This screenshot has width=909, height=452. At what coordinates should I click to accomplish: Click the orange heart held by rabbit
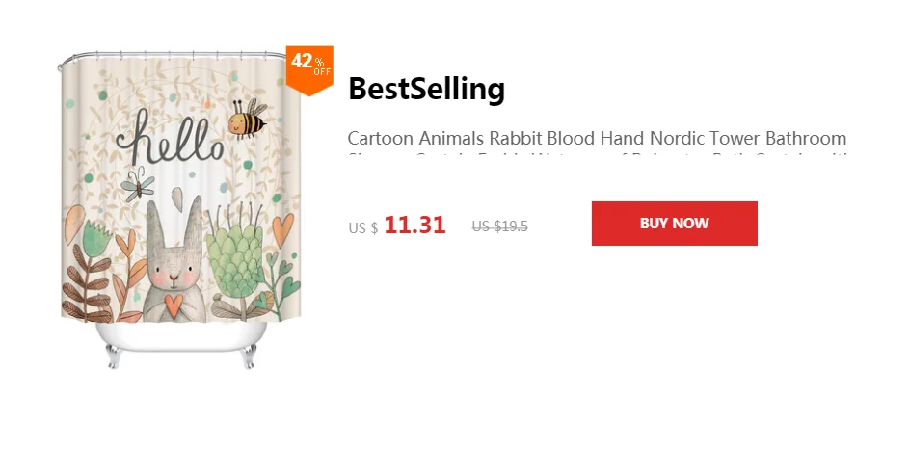click(174, 305)
